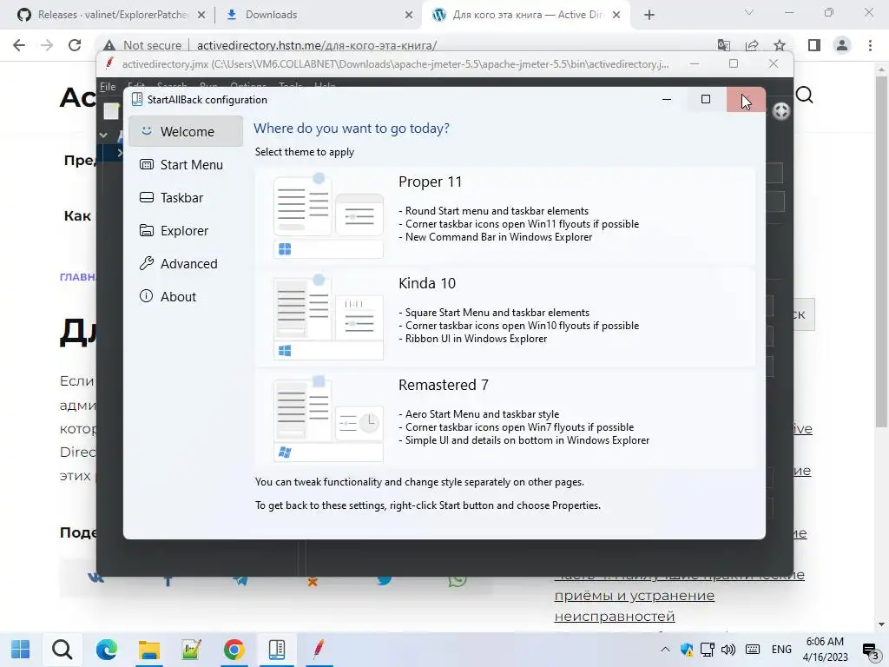
Task: Open the notepad app icon on taskbar
Action: click(x=191, y=650)
